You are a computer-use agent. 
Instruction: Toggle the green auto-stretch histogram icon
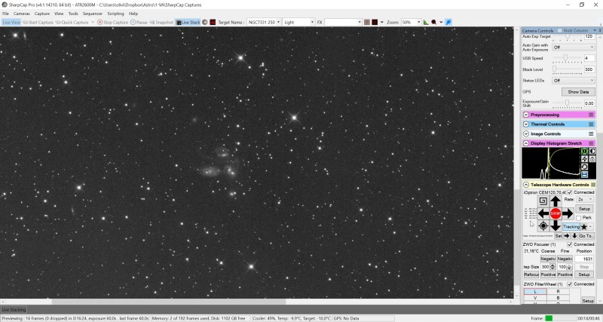[584, 151]
